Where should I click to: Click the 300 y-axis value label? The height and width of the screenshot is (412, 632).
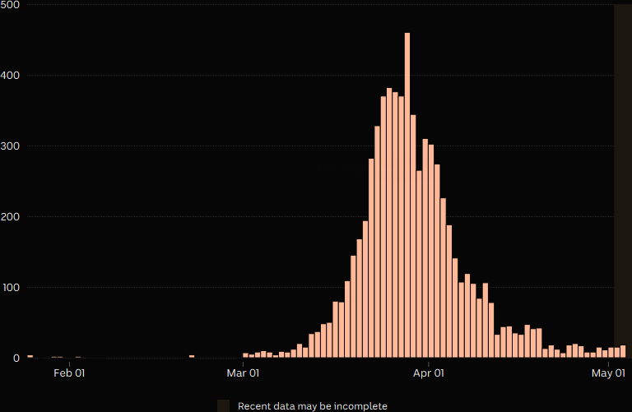12,146
